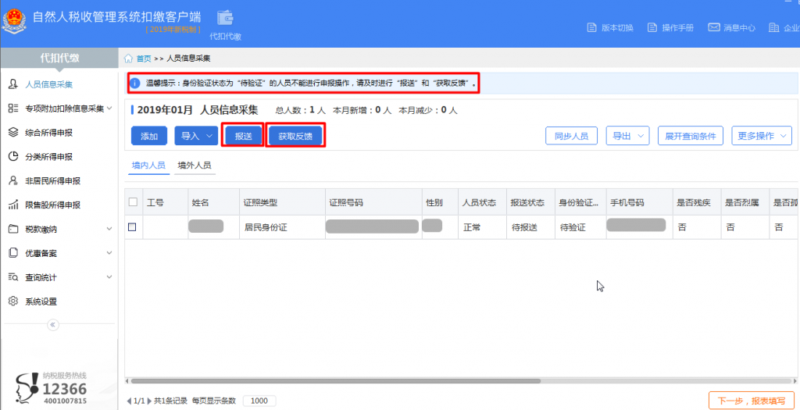This screenshot has width=800, height=410.
Task: Tick the checkbox on the 居民身份证 row
Action: 132,227
